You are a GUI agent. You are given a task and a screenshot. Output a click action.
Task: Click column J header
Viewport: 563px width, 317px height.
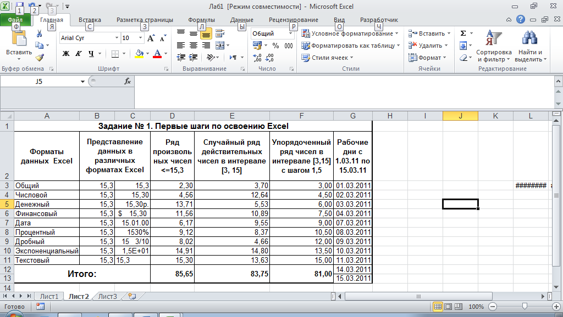click(x=460, y=116)
